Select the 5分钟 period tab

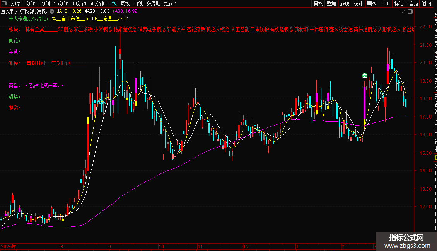coord(44,3)
